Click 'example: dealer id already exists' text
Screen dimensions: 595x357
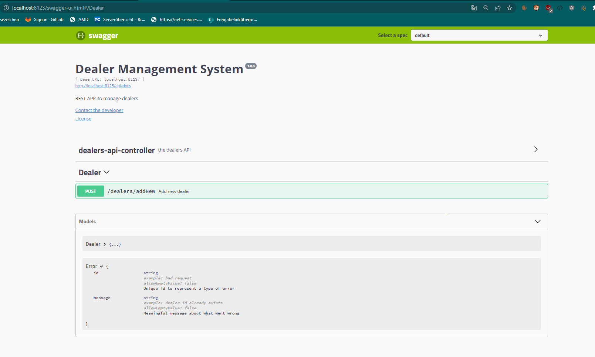[x=183, y=303]
